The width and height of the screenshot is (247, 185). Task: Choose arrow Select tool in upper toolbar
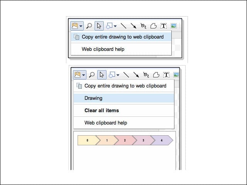[99, 26]
